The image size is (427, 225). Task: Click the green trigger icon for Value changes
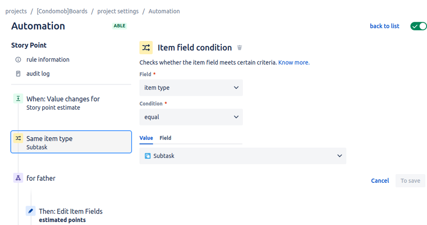18,99
